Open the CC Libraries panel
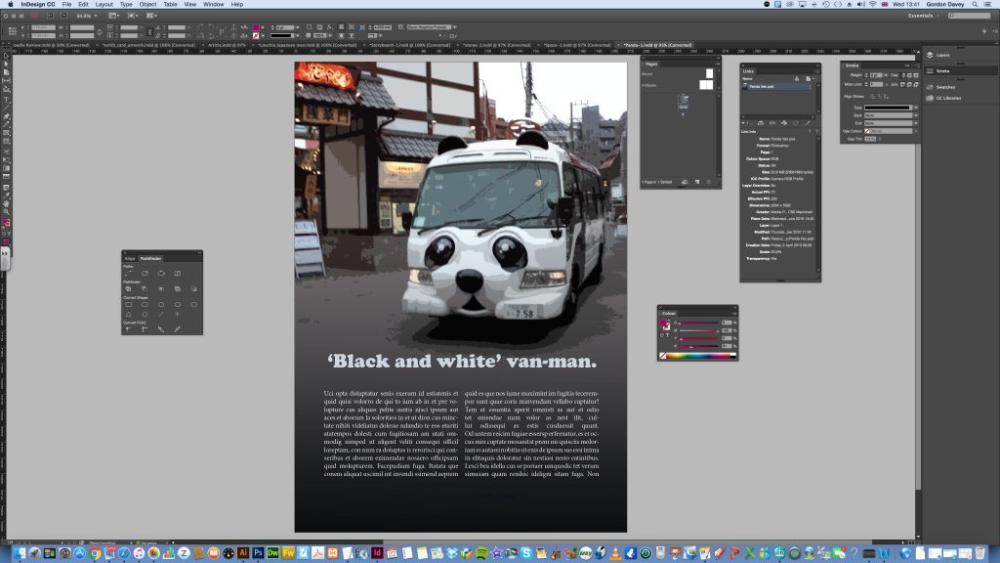Screen dimensions: 1000x563 coord(947,98)
